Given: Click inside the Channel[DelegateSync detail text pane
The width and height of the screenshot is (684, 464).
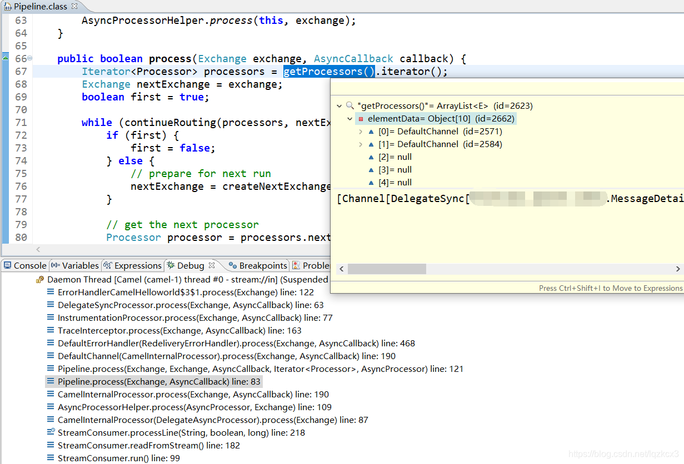Looking at the screenshot, I should click(507, 228).
